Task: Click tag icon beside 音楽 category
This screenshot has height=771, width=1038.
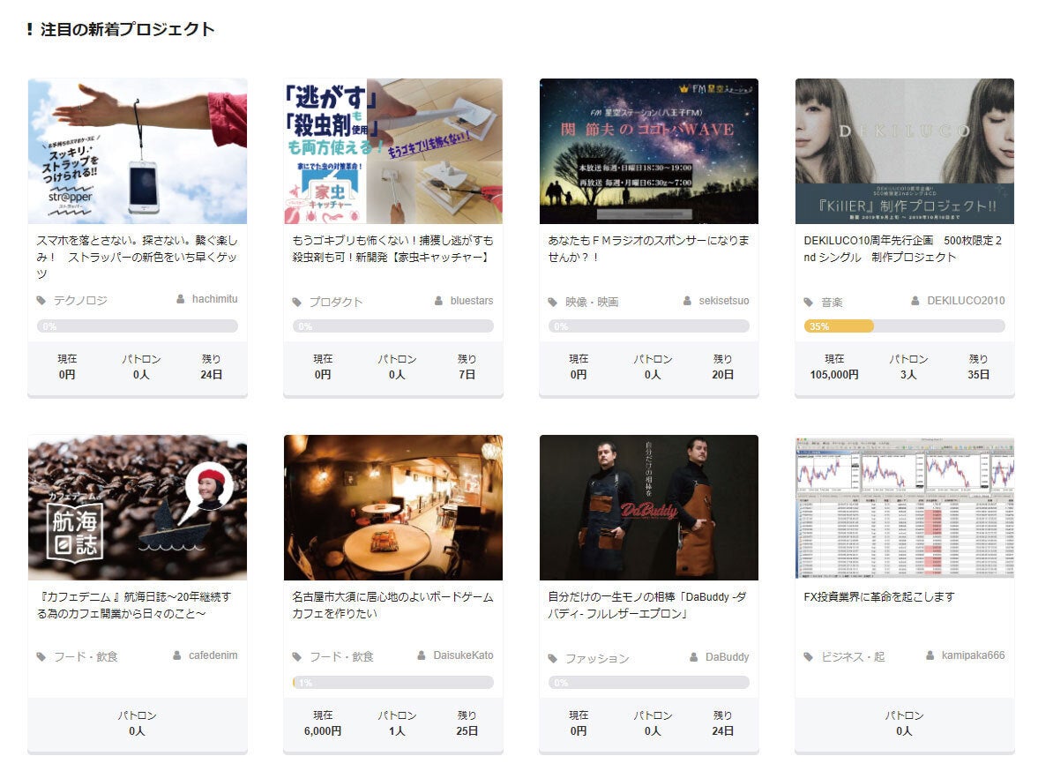Action: click(809, 303)
